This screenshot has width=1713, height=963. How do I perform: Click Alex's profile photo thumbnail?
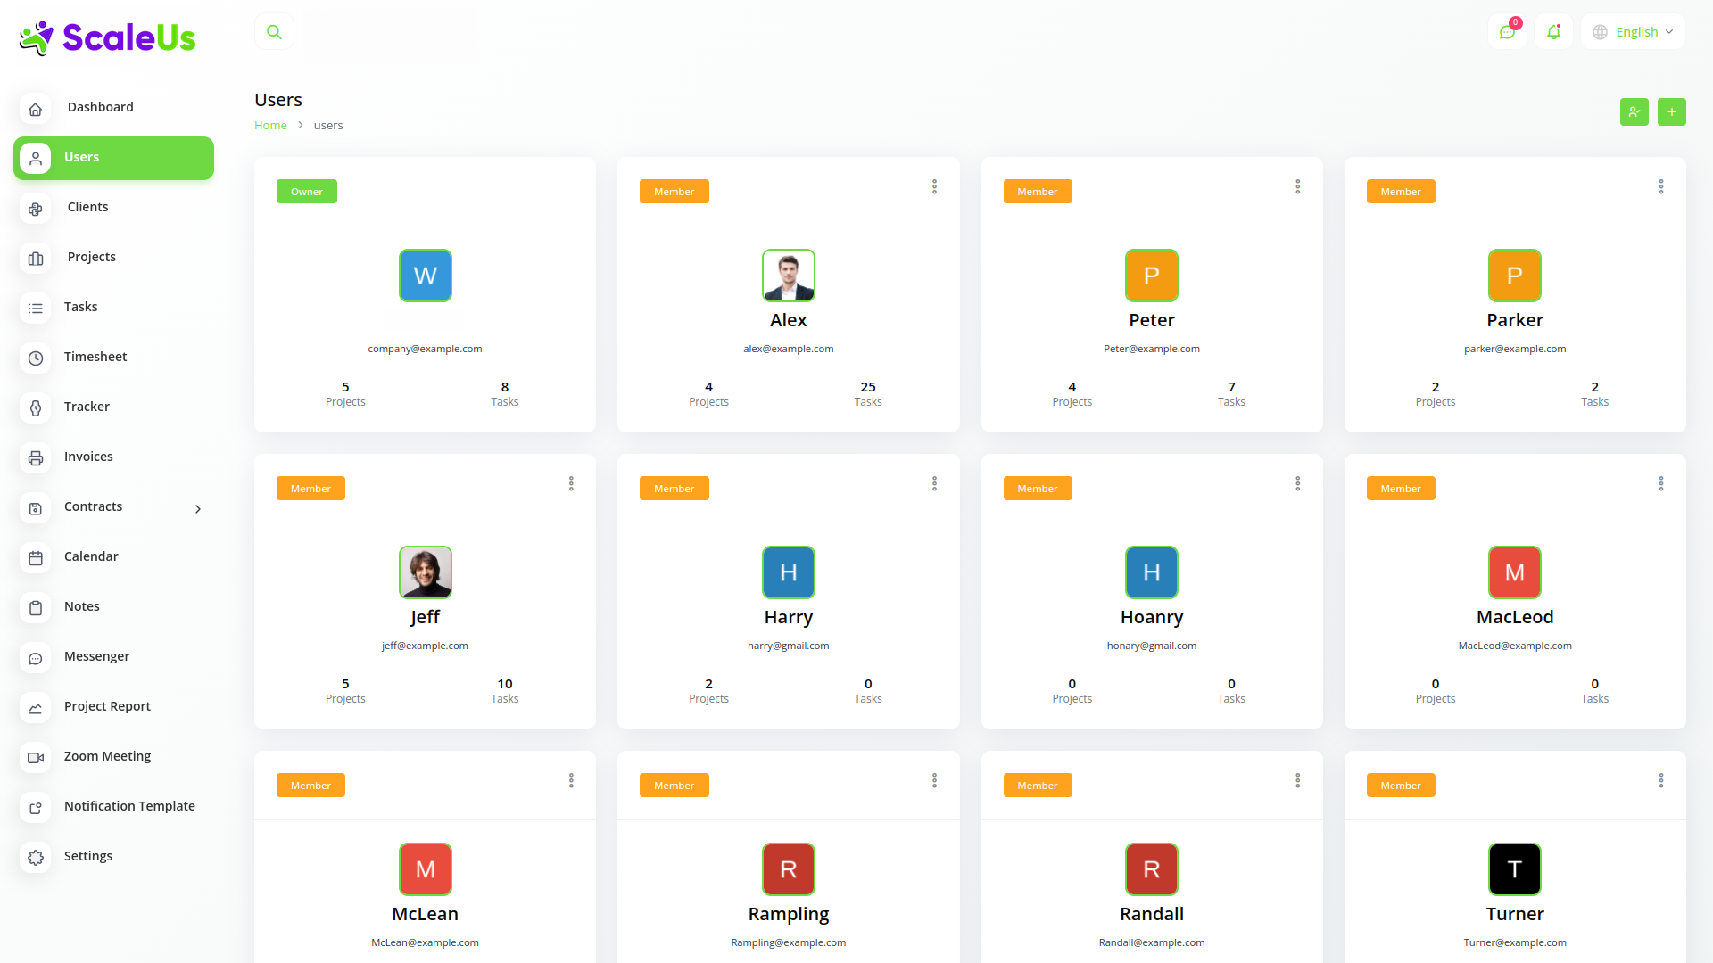tap(788, 276)
